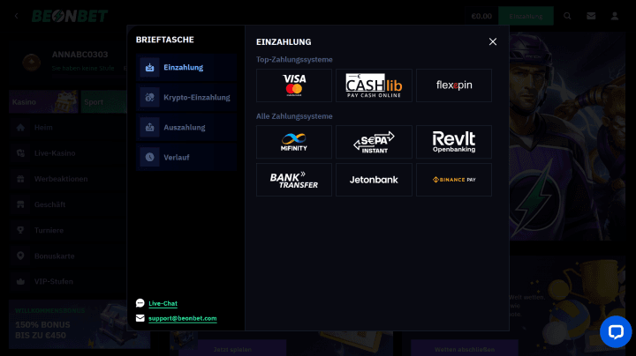Open VIP-Stufen in sidebar

(x=68, y=282)
